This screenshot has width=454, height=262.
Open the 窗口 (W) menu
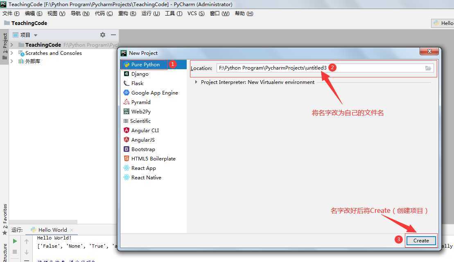tap(219, 14)
